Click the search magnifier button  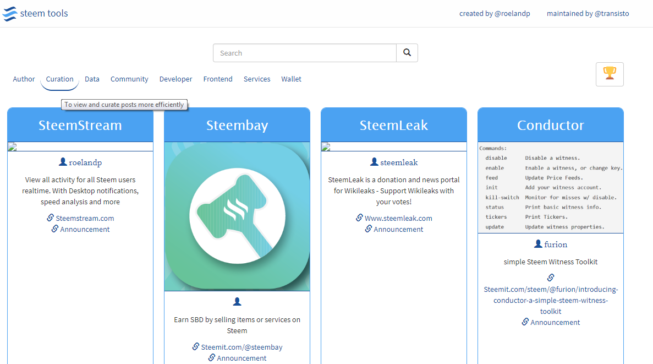coord(407,53)
